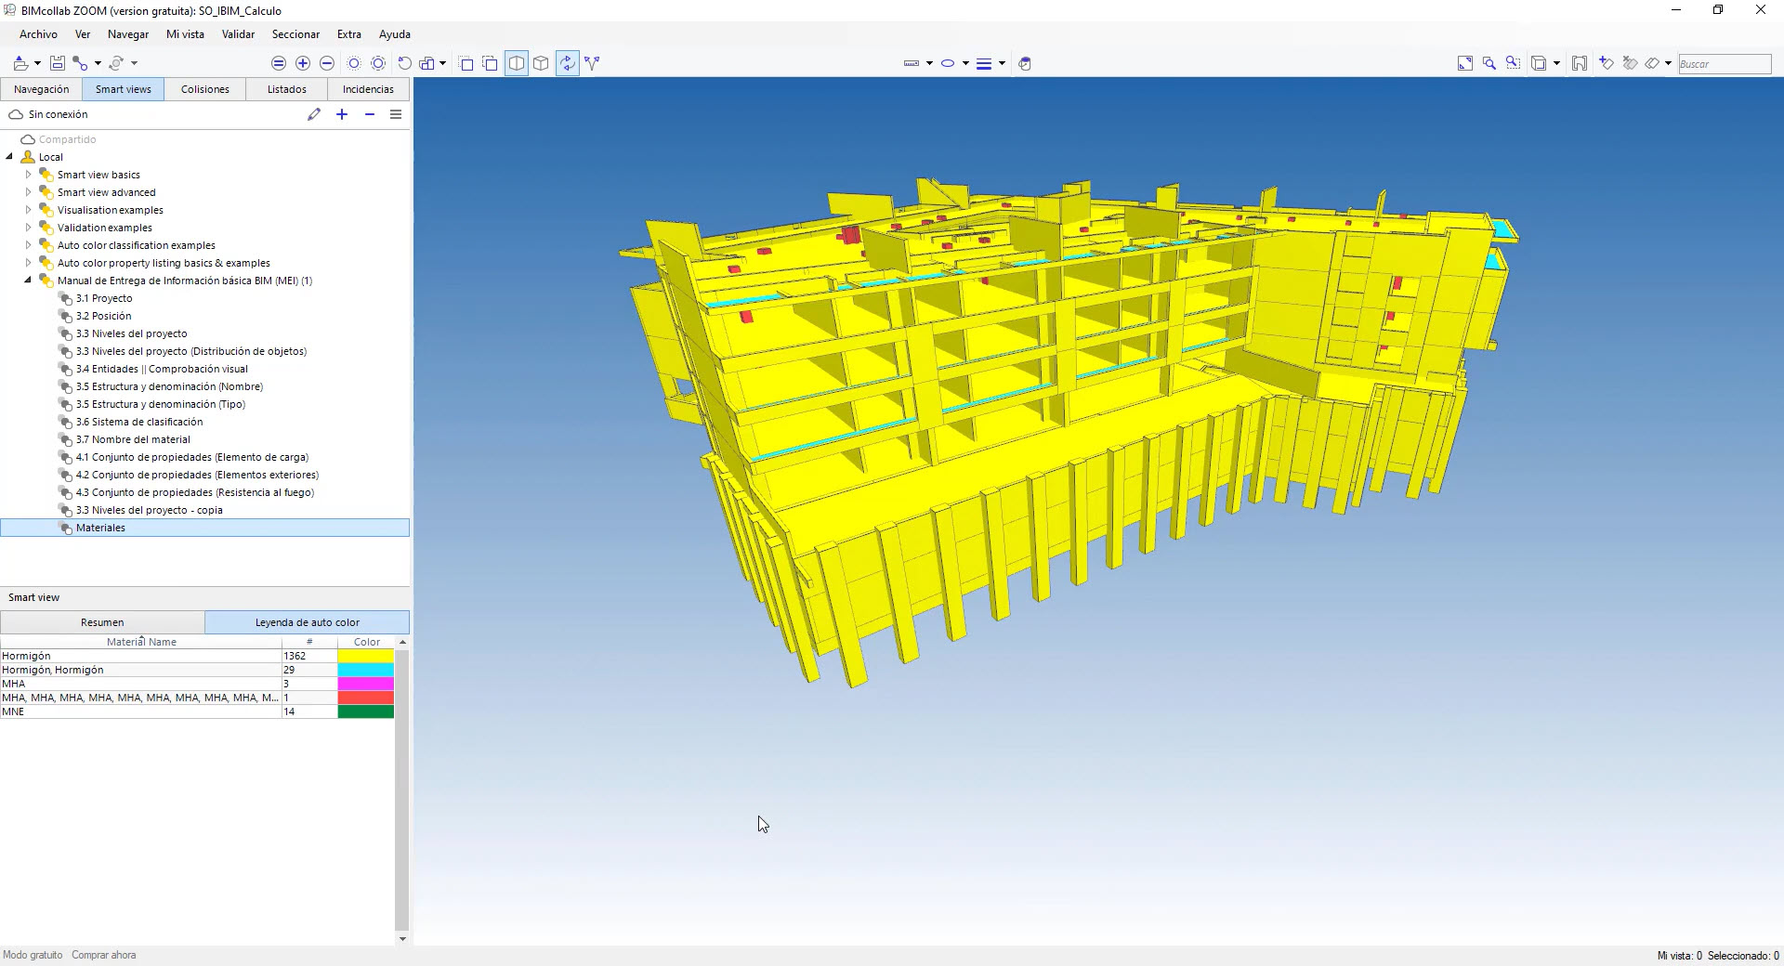Click the cyan Hormigón, Hormigón color swatch
The height and width of the screenshot is (966, 1784).
click(365, 670)
